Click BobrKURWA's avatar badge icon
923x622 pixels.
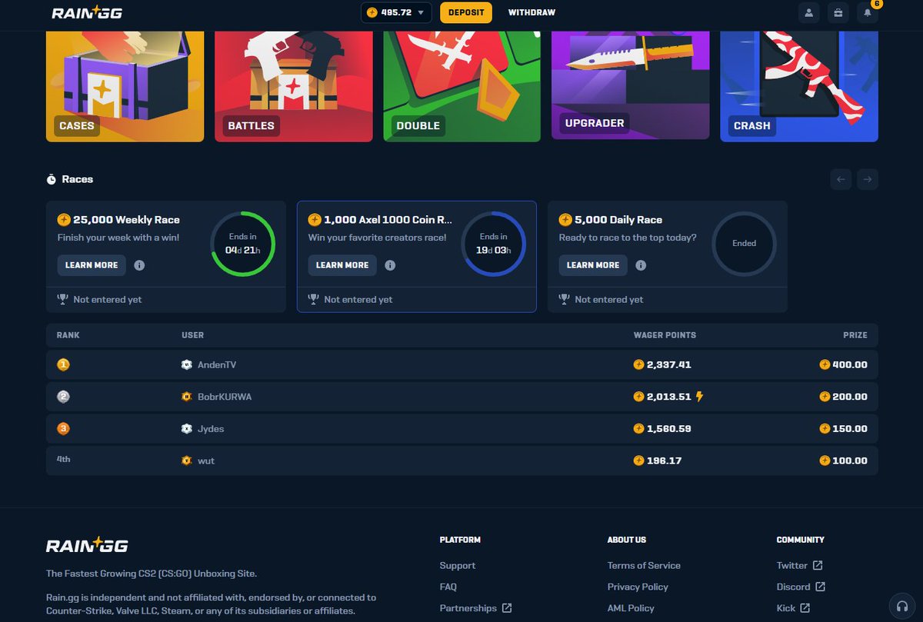pos(186,397)
